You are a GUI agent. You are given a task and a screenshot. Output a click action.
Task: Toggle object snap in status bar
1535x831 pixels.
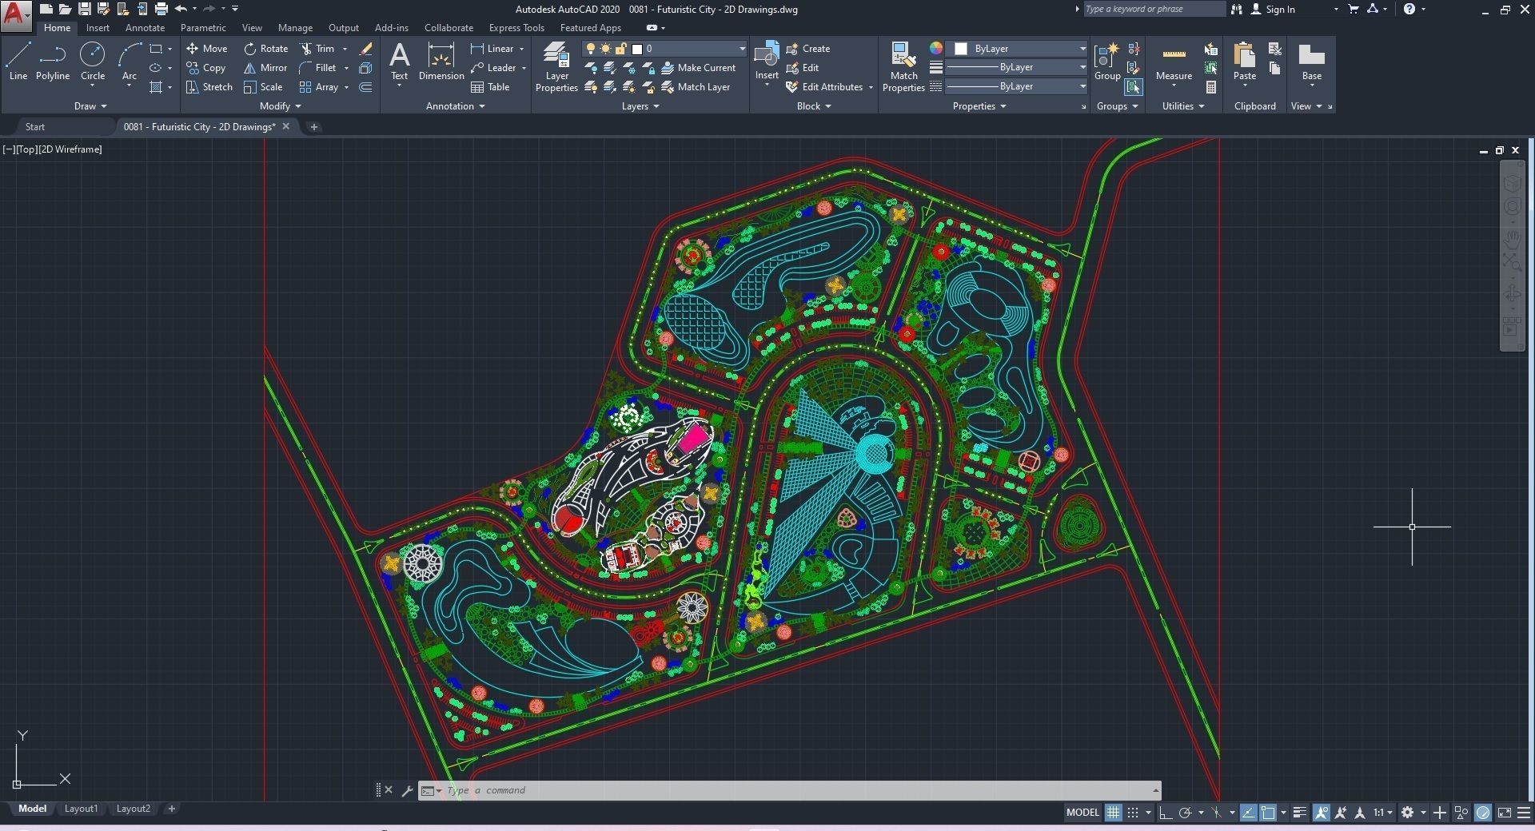1268,813
